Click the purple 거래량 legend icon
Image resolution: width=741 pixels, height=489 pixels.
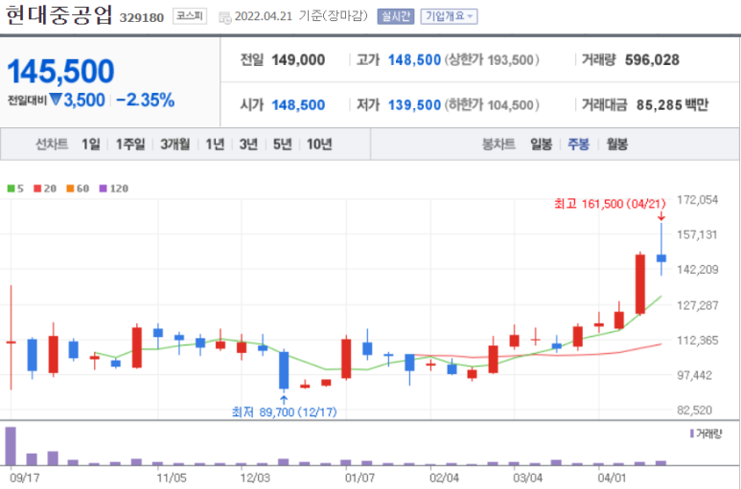tap(692, 433)
